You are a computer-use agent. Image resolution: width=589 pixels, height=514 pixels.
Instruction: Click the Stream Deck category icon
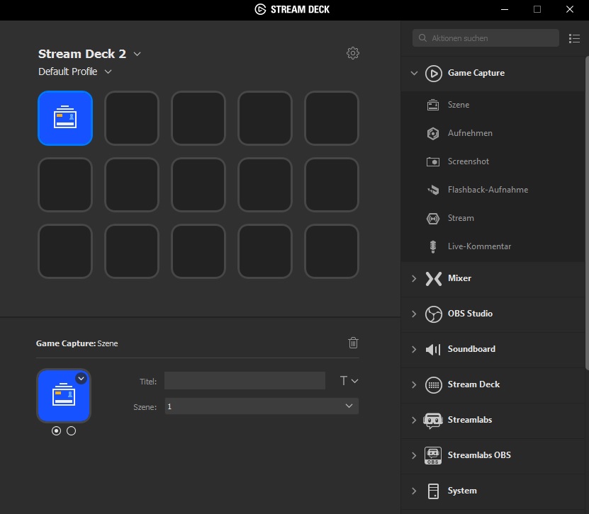coord(434,385)
